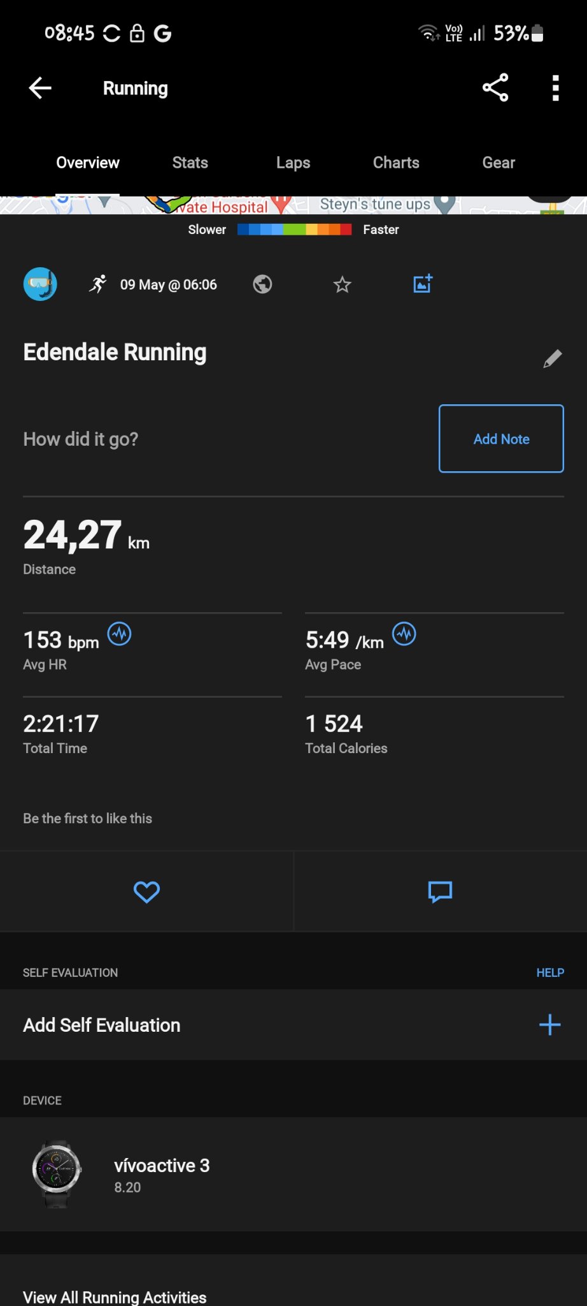
Task: Switch to the Stats tab
Action: (x=190, y=163)
